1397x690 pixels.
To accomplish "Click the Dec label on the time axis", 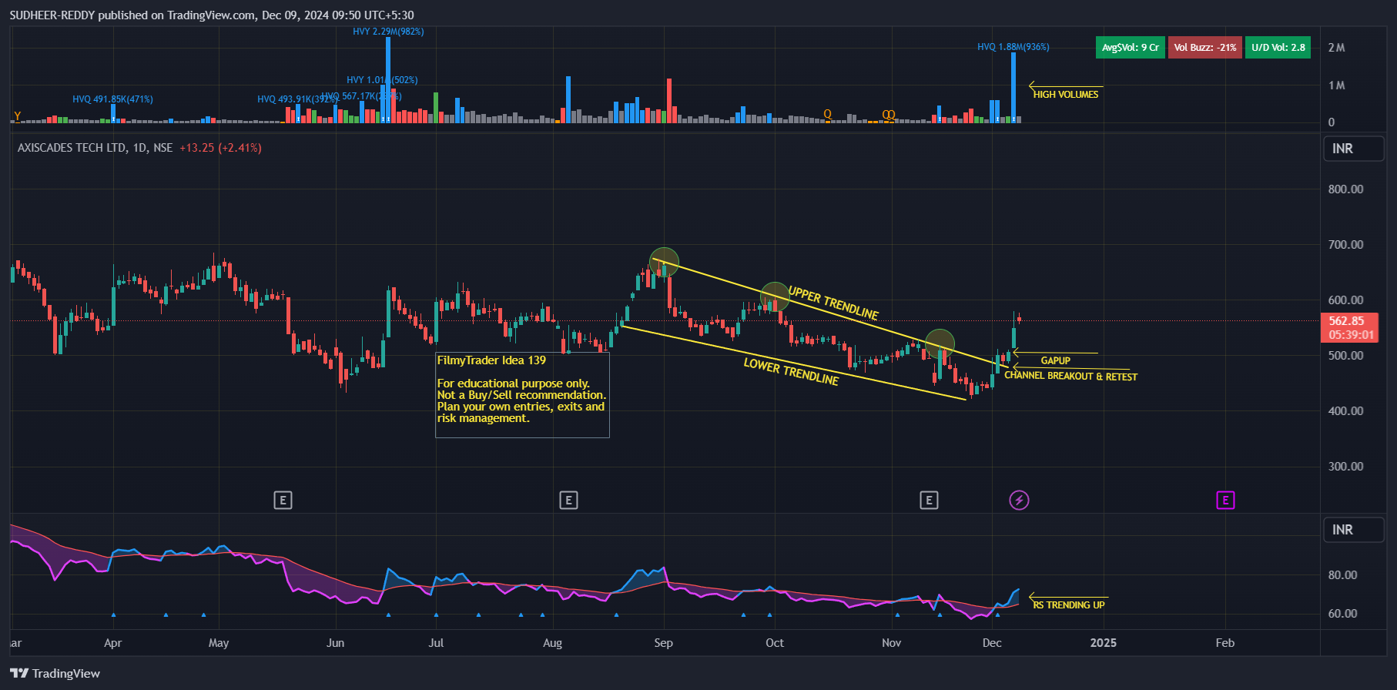I will [x=992, y=643].
